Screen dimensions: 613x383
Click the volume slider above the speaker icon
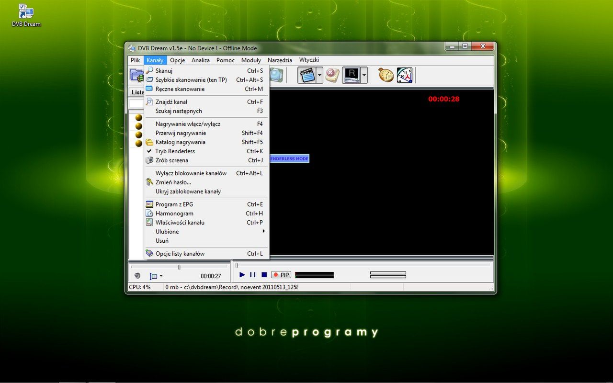179,267
